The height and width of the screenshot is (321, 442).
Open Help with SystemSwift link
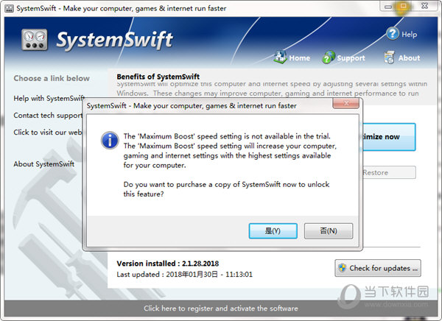(x=49, y=99)
